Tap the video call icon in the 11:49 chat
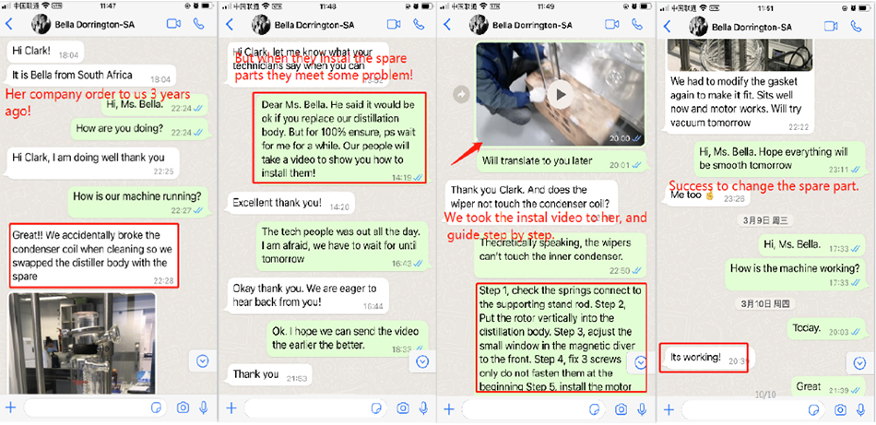 (x=612, y=24)
